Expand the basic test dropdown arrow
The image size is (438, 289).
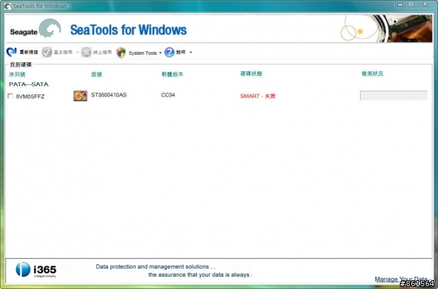tap(77, 52)
